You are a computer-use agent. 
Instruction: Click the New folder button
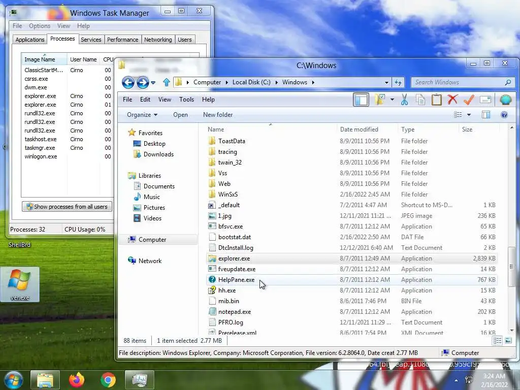218,115
